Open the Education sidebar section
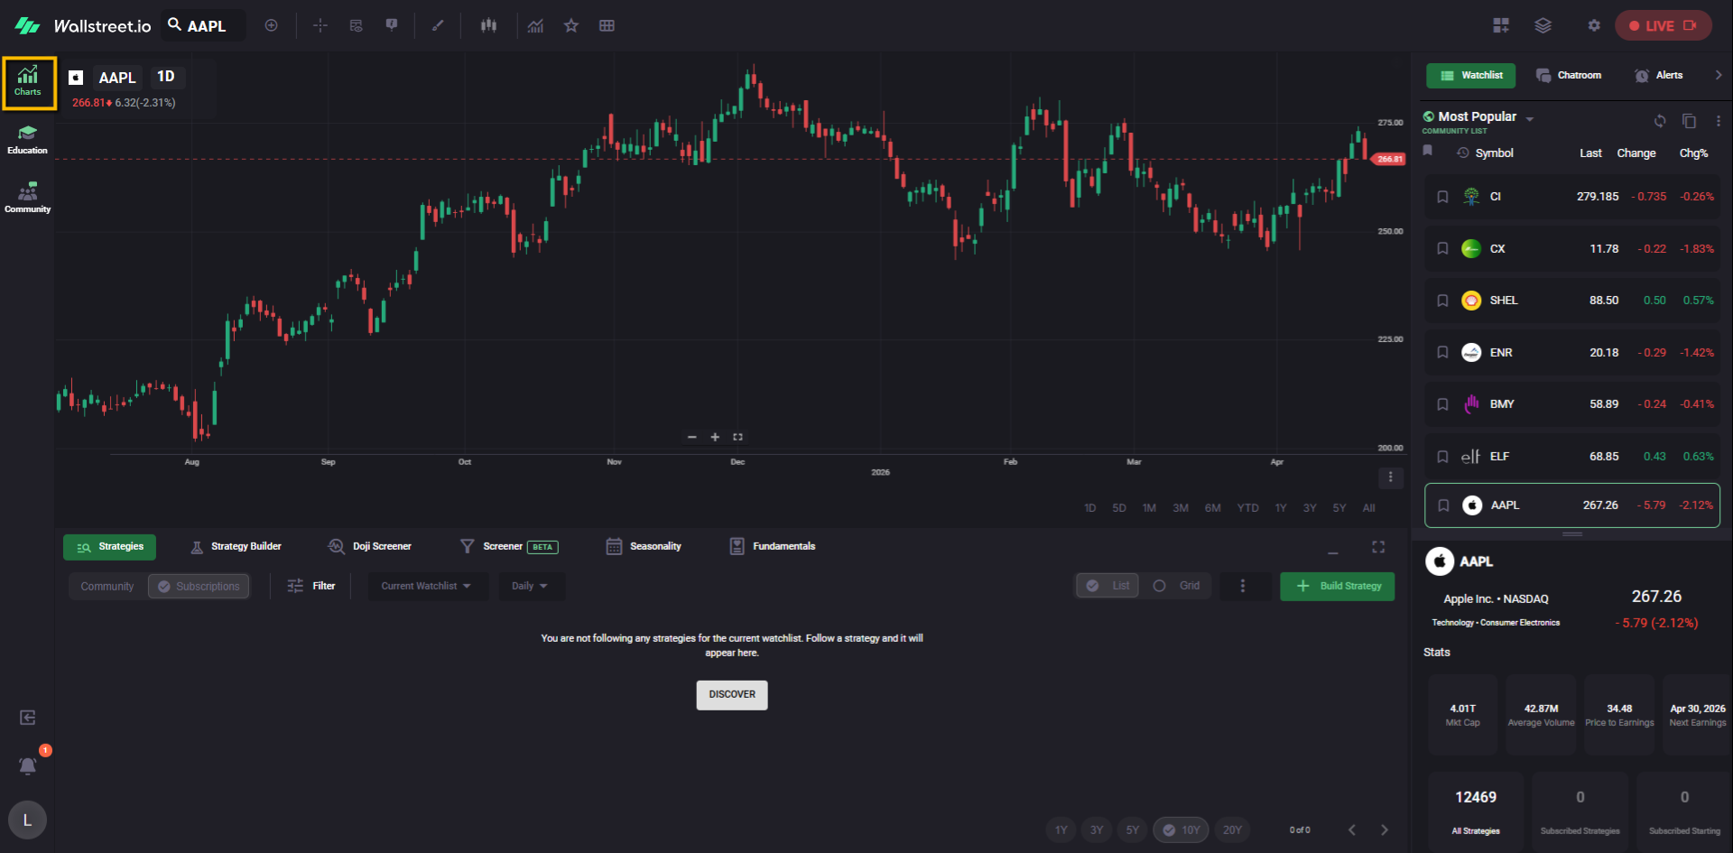This screenshot has height=853, width=1733. point(27,140)
